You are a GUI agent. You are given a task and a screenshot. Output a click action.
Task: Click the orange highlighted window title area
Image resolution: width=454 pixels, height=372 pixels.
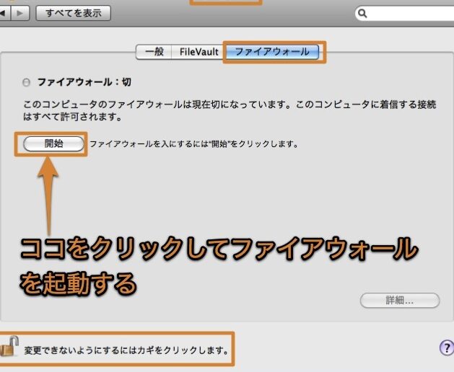[225, 2]
